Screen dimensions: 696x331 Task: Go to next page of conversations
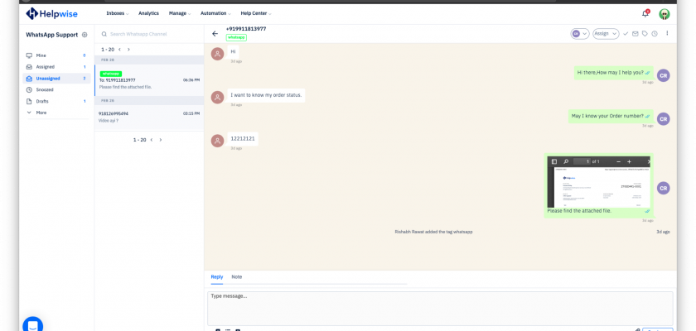click(x=129, y=49)
